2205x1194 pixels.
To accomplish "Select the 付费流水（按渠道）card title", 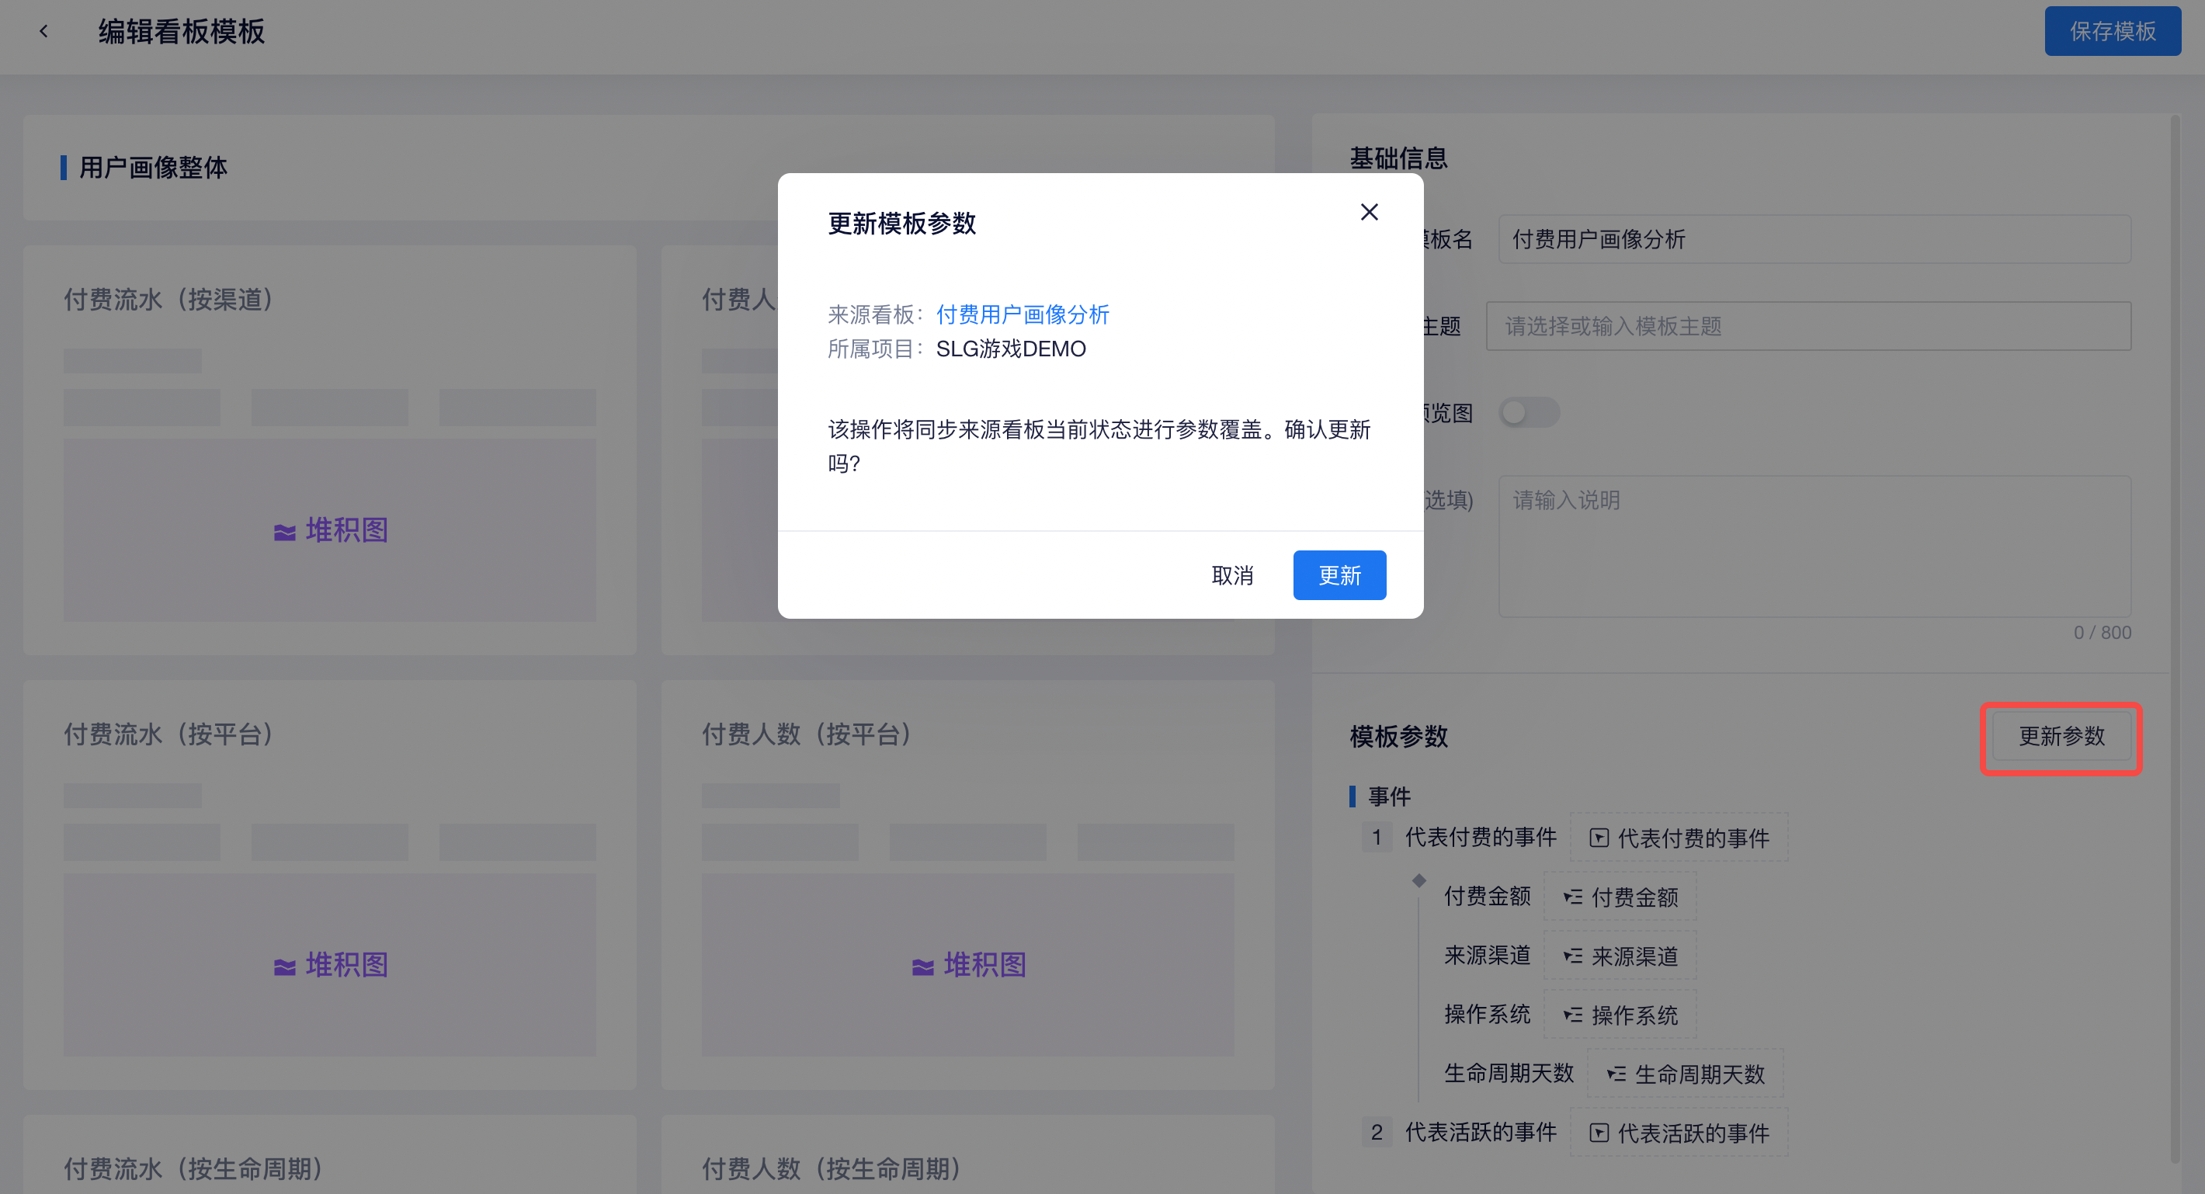I will pos(168,300).
